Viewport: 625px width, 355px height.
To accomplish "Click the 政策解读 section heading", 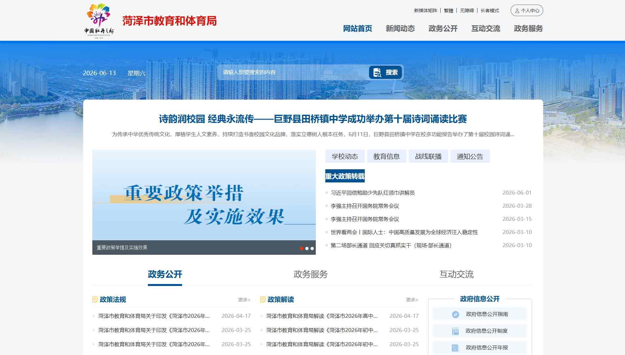I will pos(281,299).
